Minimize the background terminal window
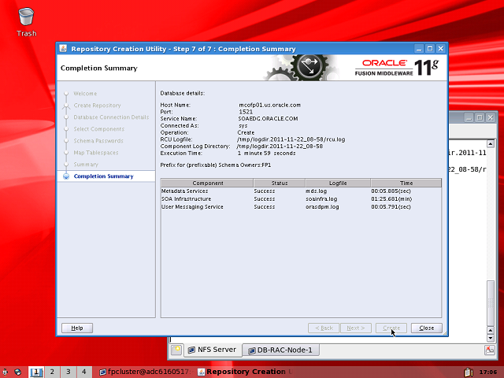 [469, 117]
